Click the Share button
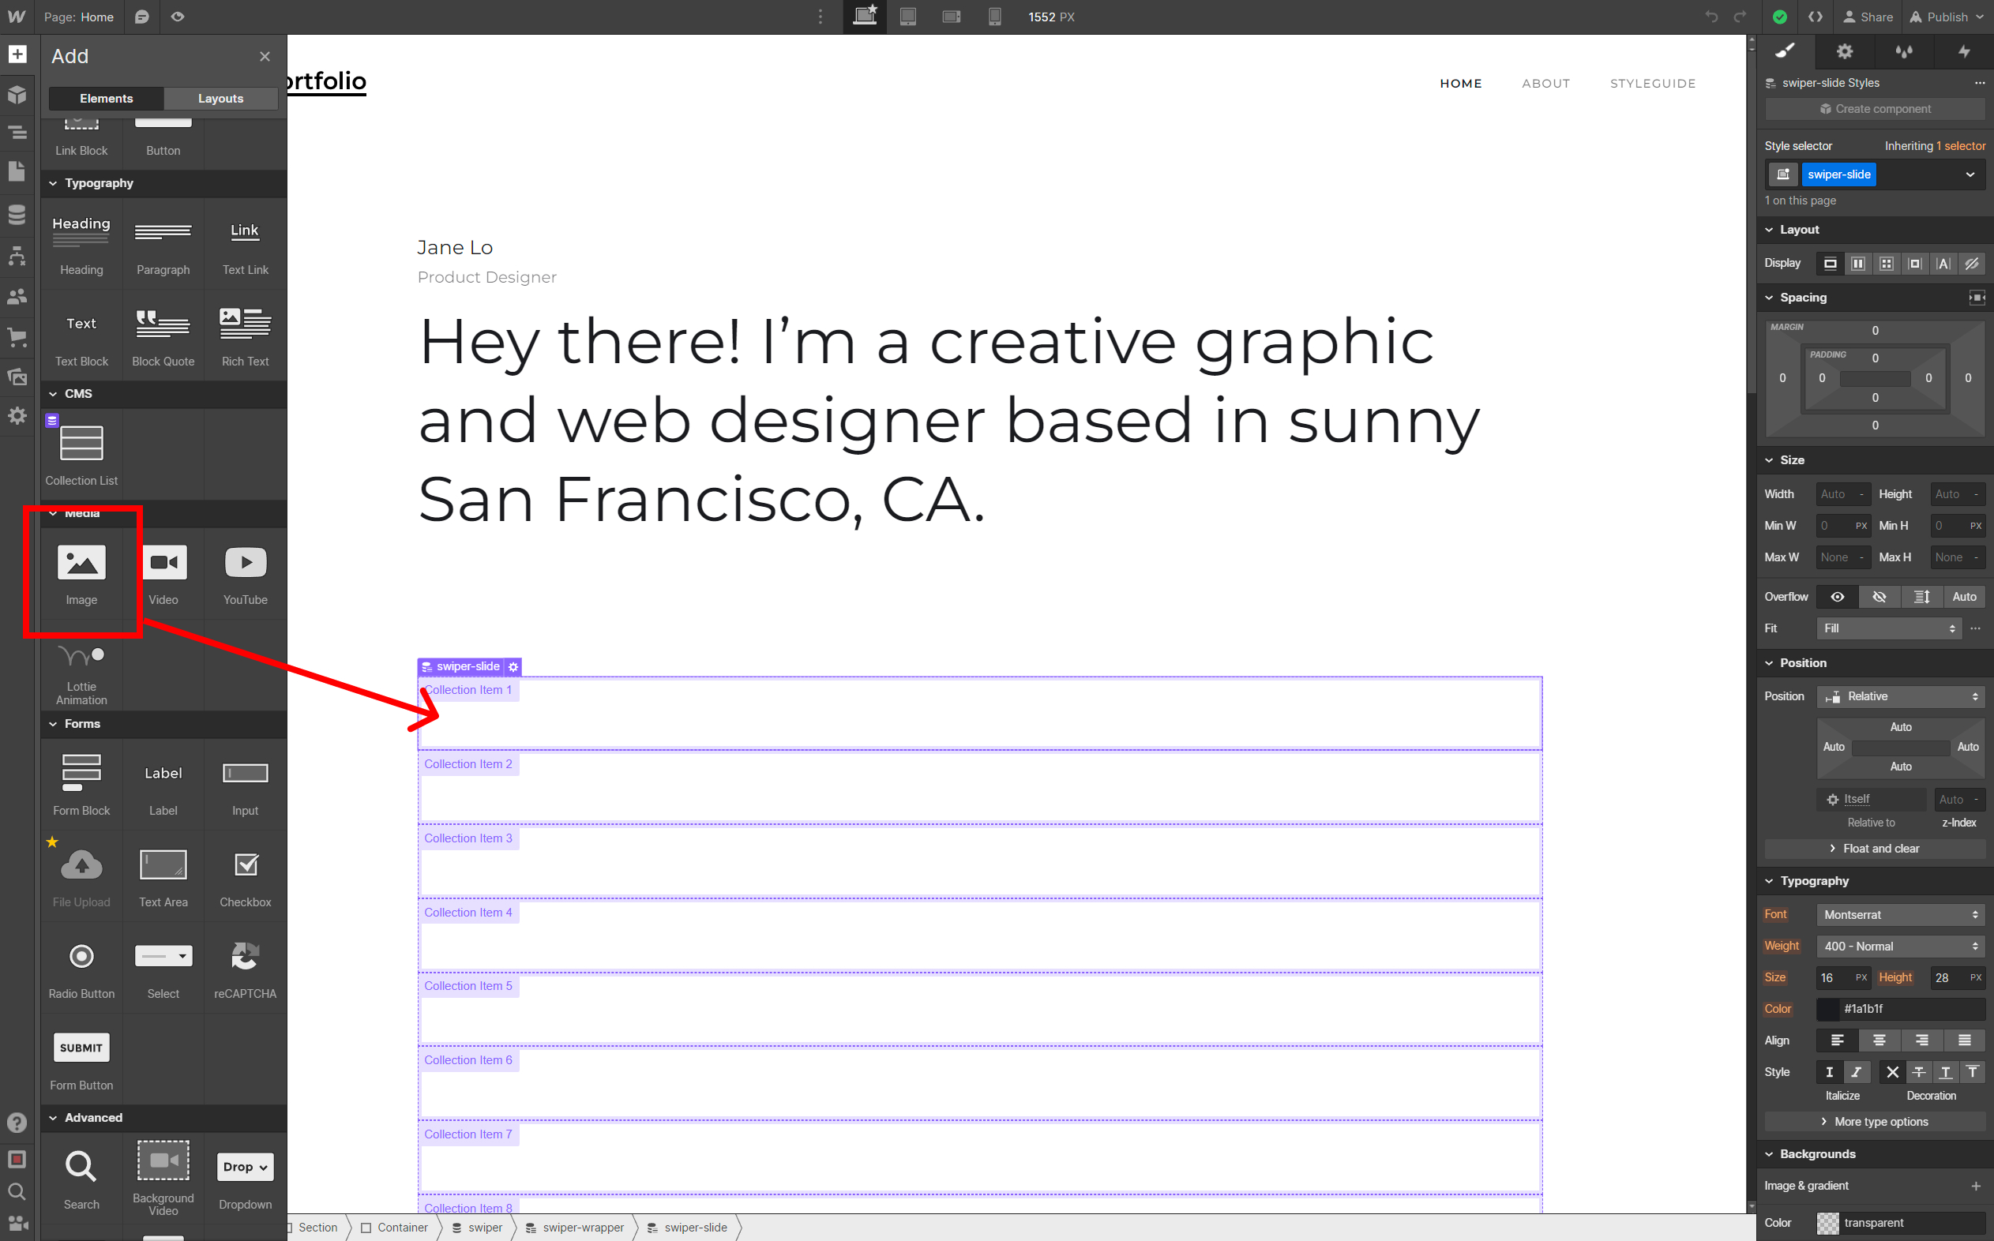 pos(1868,17)
